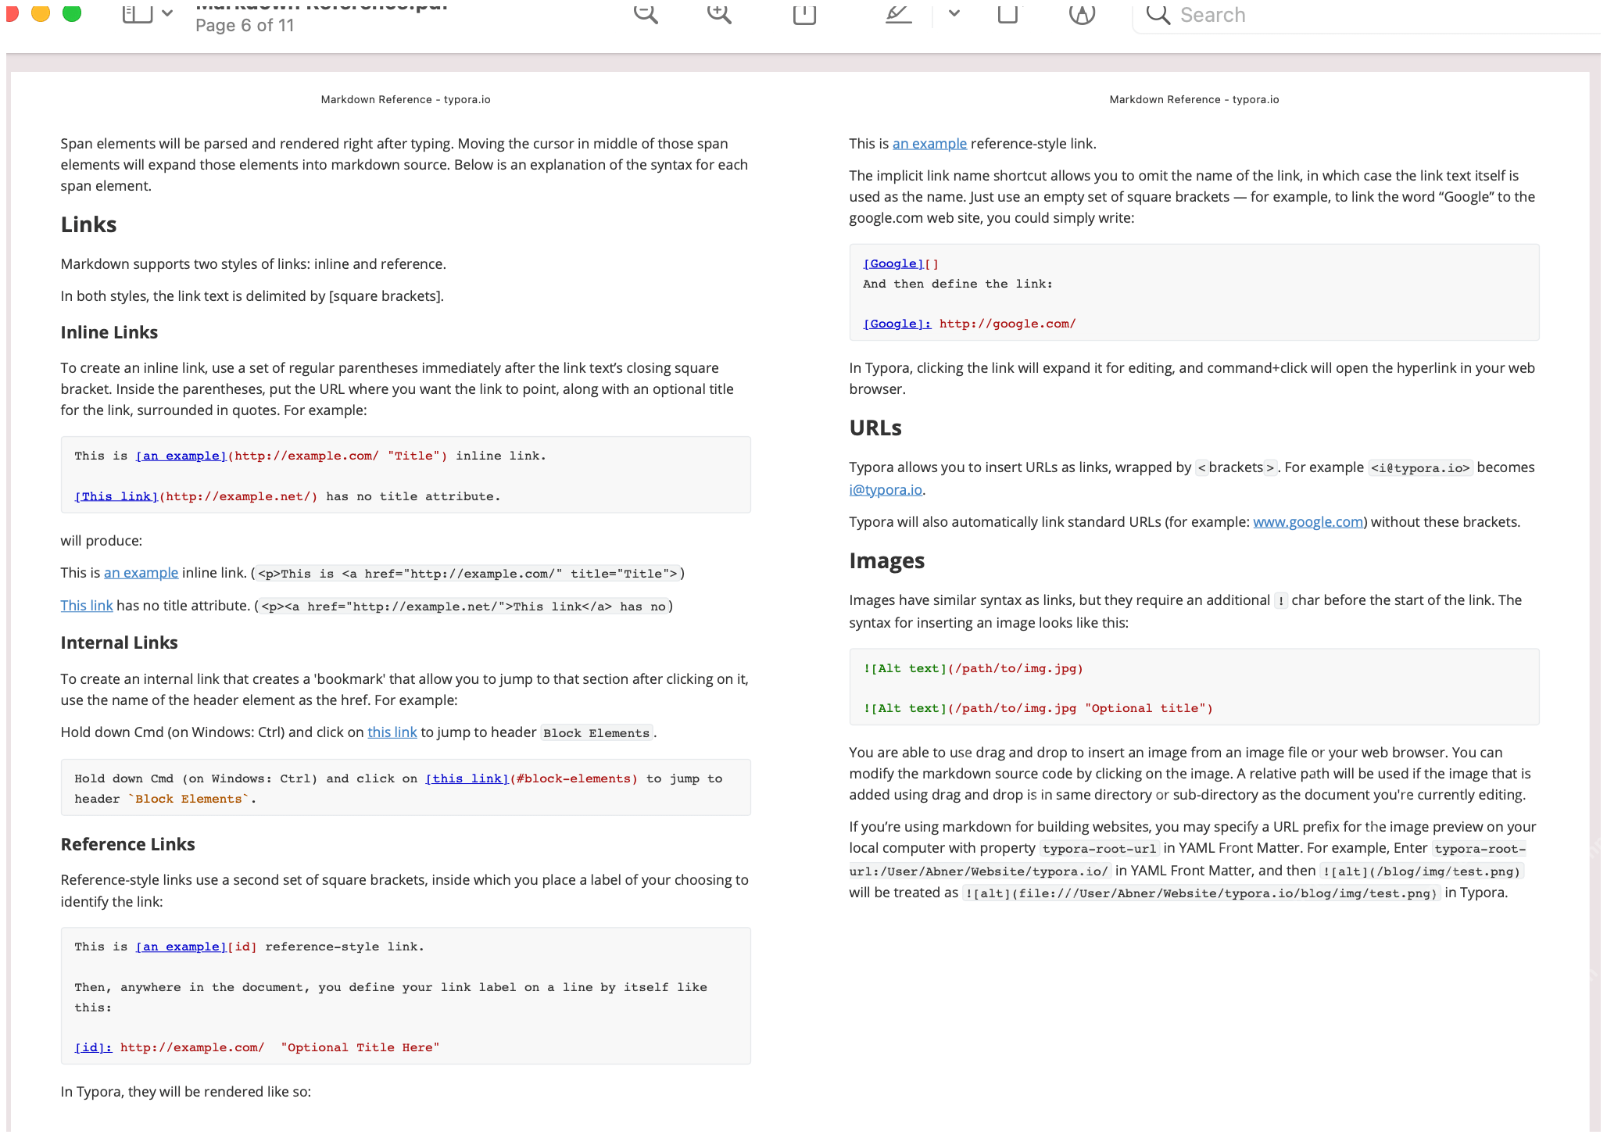This screenshot has width=1607, height=1138.
Task: Show the Markup toolbar
Action: point(1082,13)
